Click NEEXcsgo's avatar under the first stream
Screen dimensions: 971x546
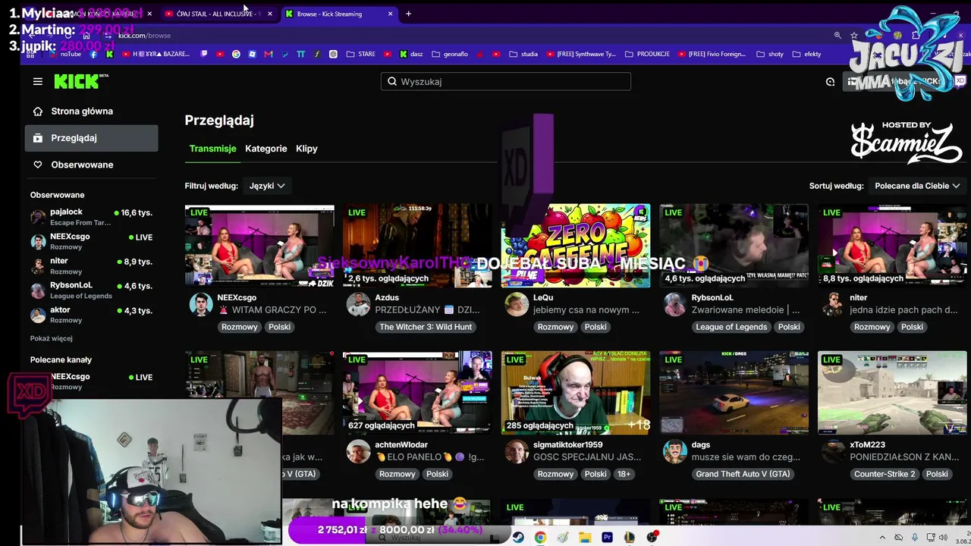tap(201, 304)
